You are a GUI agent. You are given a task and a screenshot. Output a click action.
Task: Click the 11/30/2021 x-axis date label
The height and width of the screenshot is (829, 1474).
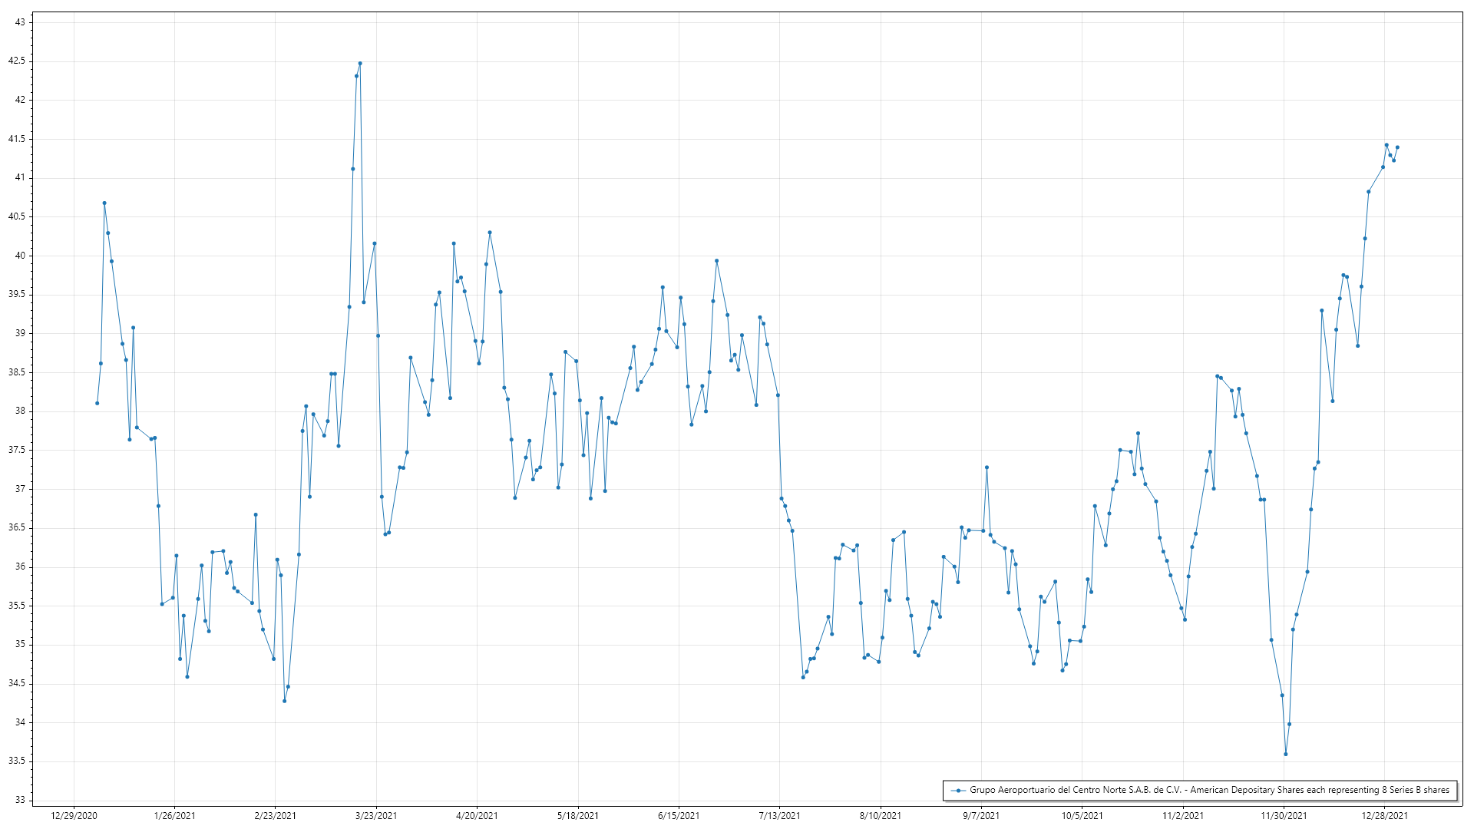coord(1284,815)
